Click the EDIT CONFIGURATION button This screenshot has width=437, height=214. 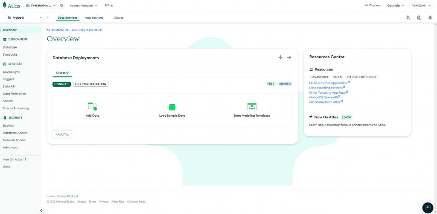tap(90, 84)
